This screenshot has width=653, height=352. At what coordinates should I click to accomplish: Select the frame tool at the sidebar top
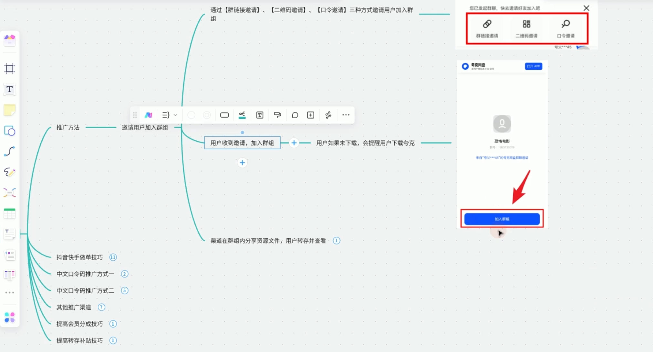pos(10,68)
